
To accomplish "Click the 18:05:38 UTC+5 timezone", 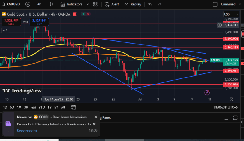I will [x=225, y=108].
